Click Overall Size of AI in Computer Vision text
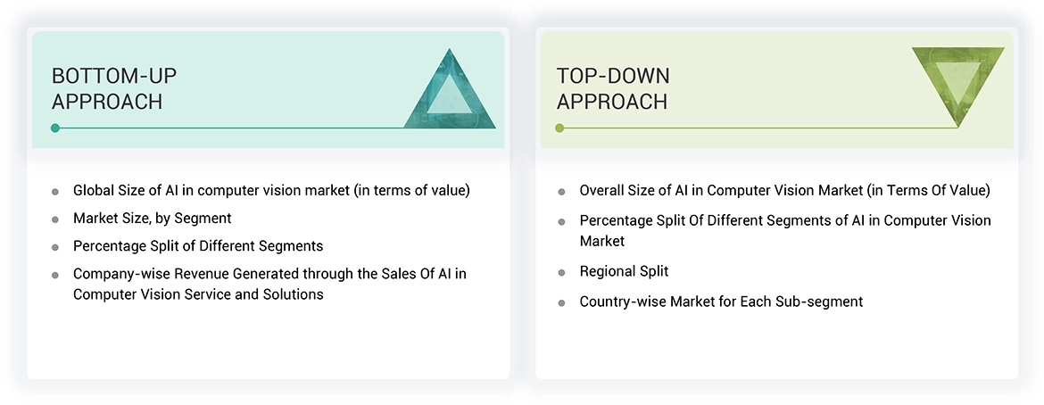 [x=784, y=190]
